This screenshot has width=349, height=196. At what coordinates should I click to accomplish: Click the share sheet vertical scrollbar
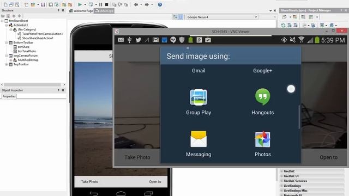299,117
